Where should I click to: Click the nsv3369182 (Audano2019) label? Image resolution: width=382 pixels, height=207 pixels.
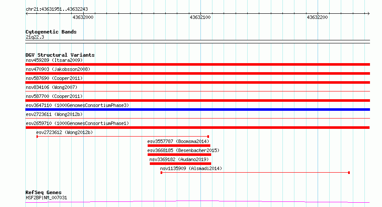point(179,159)
